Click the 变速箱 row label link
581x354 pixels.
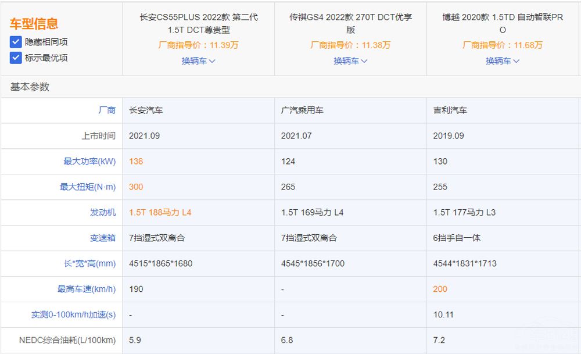click(103, 238)
